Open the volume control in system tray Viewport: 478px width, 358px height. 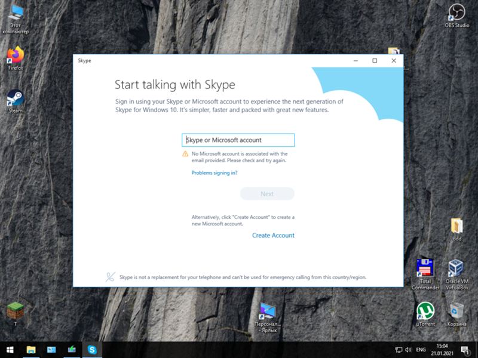click(x=409, y=350)
